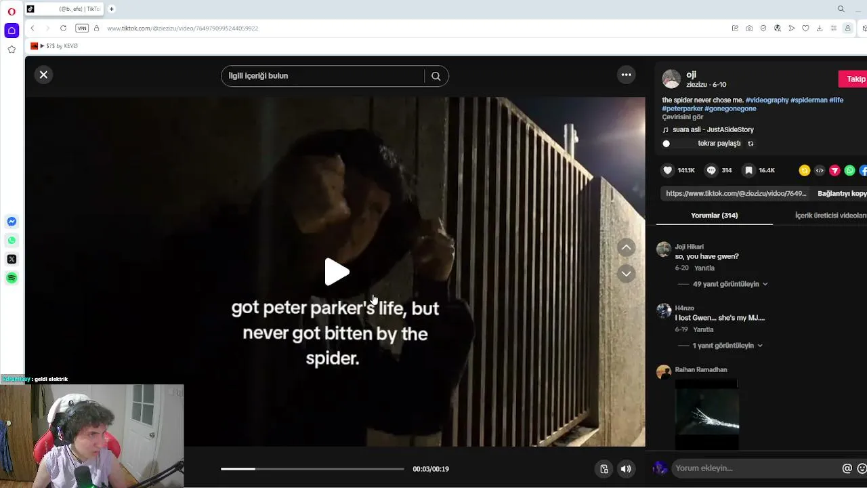867x488 pixels.
Task: Open the page translate icon
Action: coord(778,28)
